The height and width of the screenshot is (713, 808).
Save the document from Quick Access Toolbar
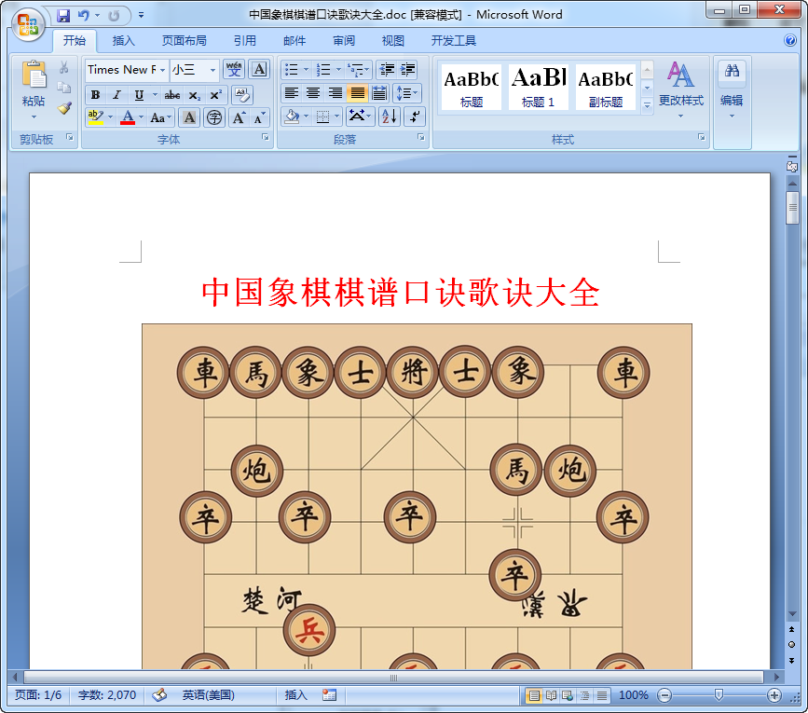coord(63,15)
